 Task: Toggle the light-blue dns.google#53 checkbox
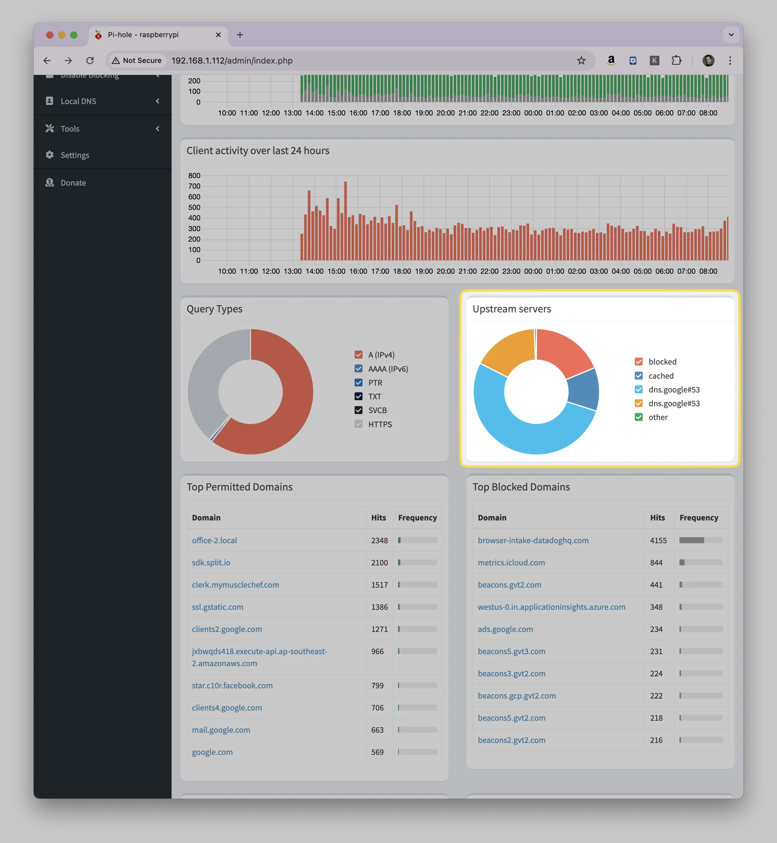(639, 389)
